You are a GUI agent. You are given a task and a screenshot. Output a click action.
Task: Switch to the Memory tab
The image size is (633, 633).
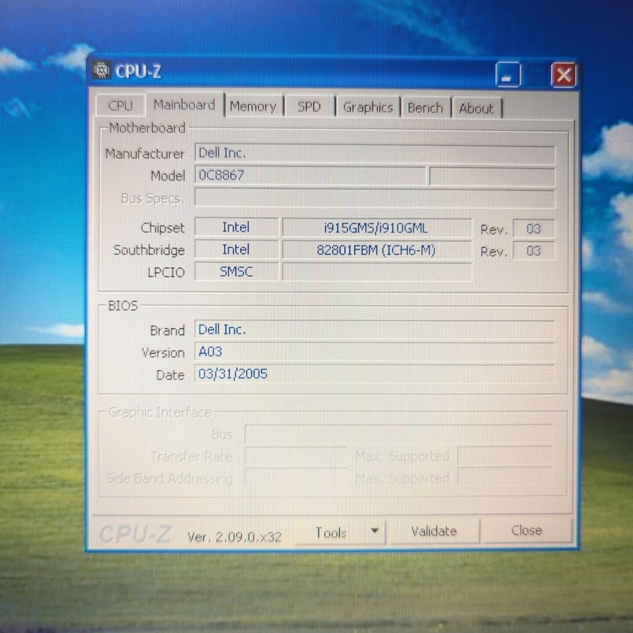[x=254, y=105]
